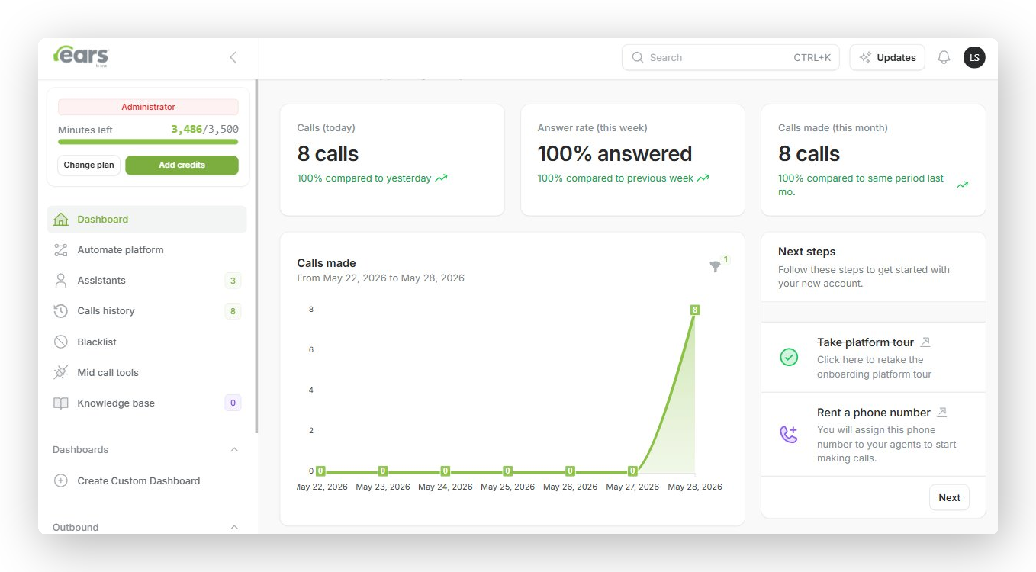This screenshot has width=1036, height=572.
Task: Collapse the Dashboards section
Action: (x=234, y=450)
